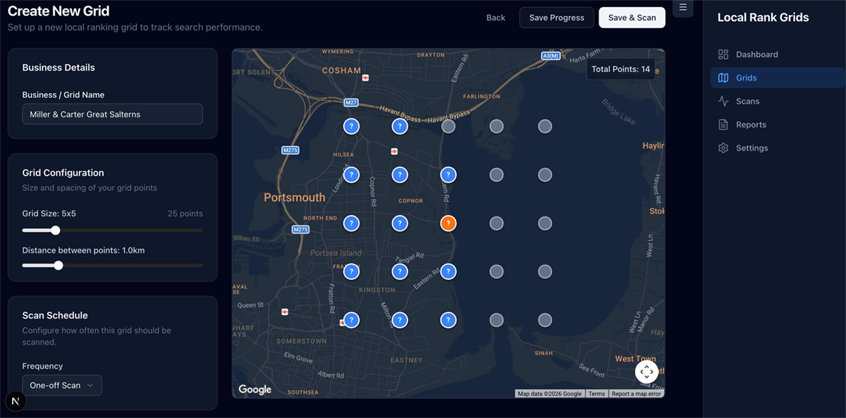Image resolution: width=846 pixels, height=418 pixels.
Task: Click the Save & Scan button
Action: pyautogui.click(x=632, y=18)
